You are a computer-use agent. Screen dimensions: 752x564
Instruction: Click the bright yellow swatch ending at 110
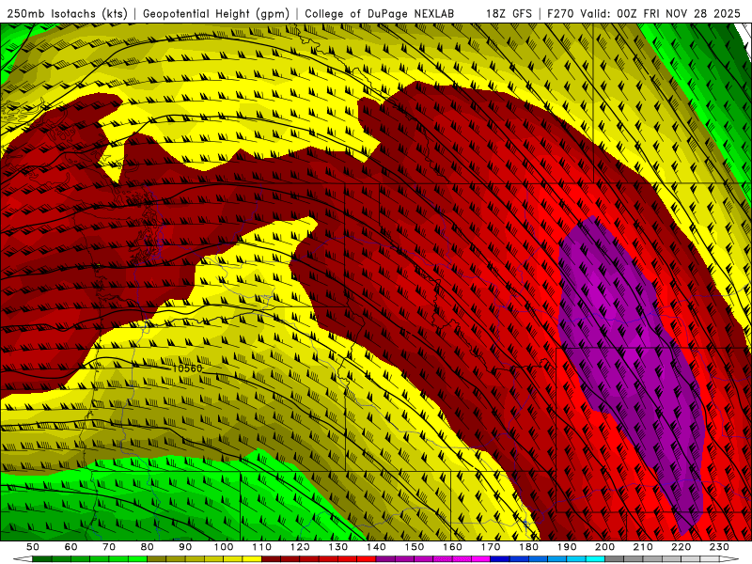point(252,558)
